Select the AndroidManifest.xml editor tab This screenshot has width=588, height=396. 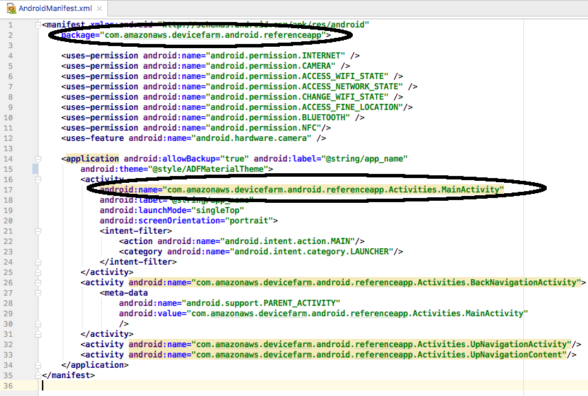55,8
